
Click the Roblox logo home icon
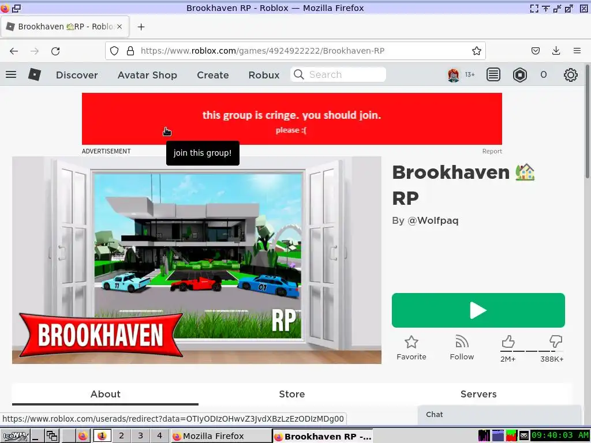click(x=34, y=74)
